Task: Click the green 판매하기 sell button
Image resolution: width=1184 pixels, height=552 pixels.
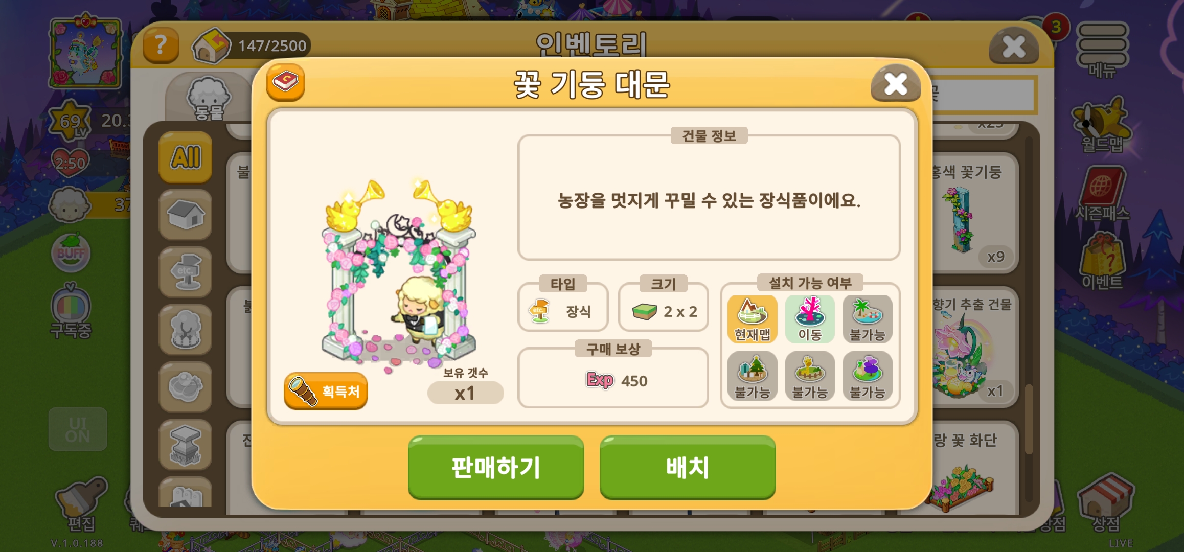Action: click(496, 468)
